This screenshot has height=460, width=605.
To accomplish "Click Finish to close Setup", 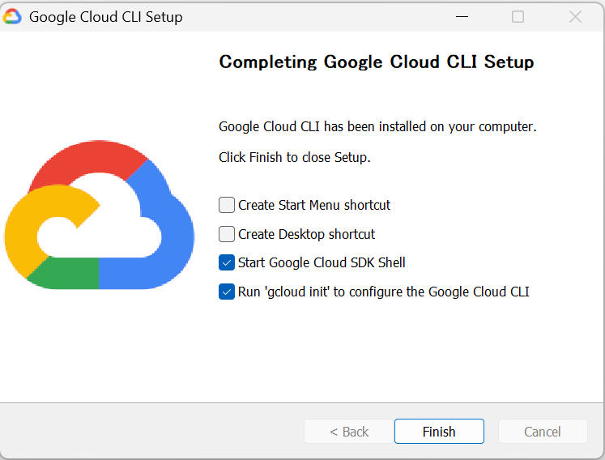I will [439, 432].
